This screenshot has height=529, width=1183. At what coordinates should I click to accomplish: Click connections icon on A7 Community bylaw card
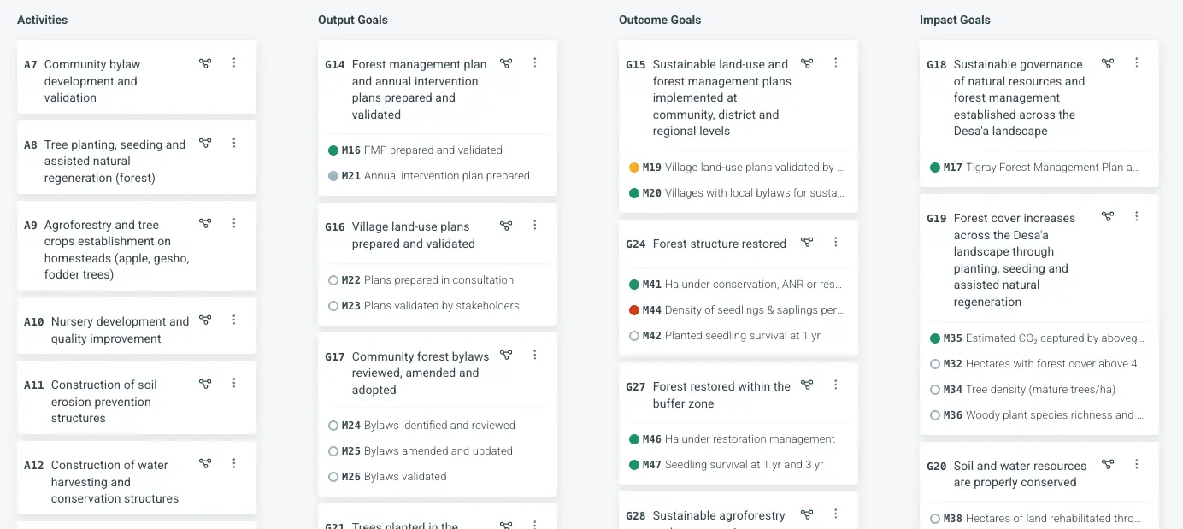pyautogui.click(x=205, y=62)
